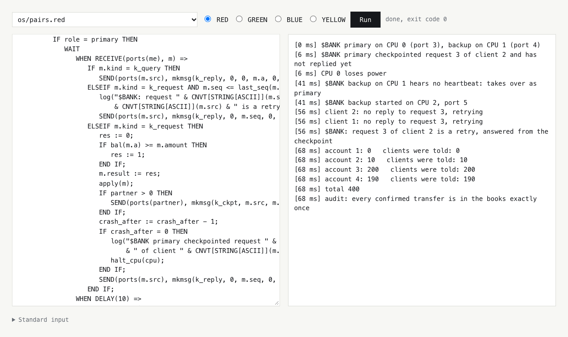Click the output line for account 2
The image size is (568, 337).
click(381, 160)
